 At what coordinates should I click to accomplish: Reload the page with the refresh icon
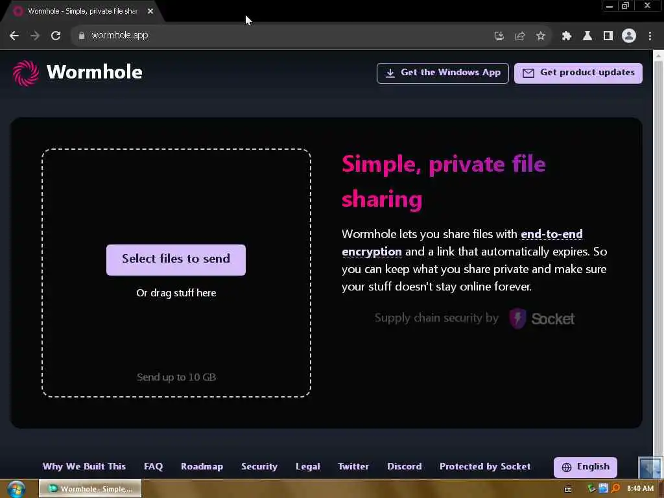pyautogui.click(x=56, y=36)
